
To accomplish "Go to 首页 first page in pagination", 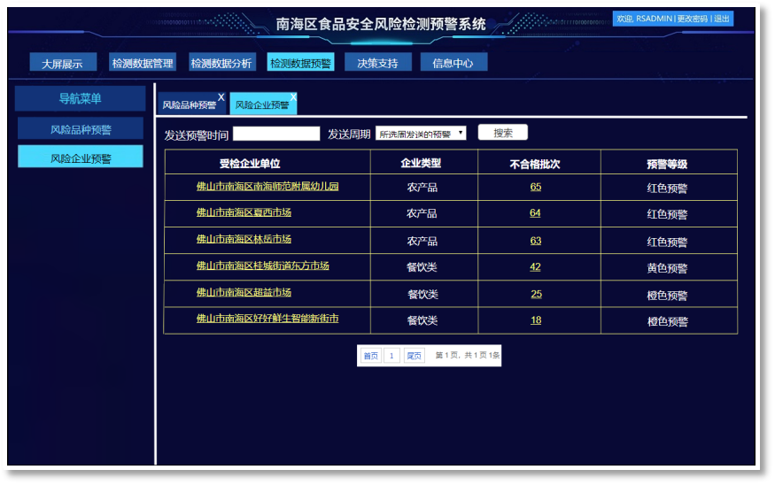I will pos(370,356).
